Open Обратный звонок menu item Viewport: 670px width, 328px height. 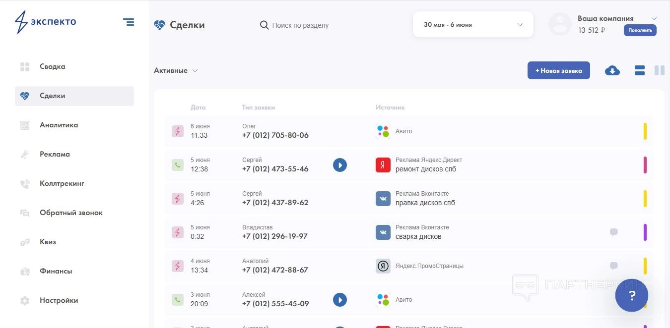74,213
